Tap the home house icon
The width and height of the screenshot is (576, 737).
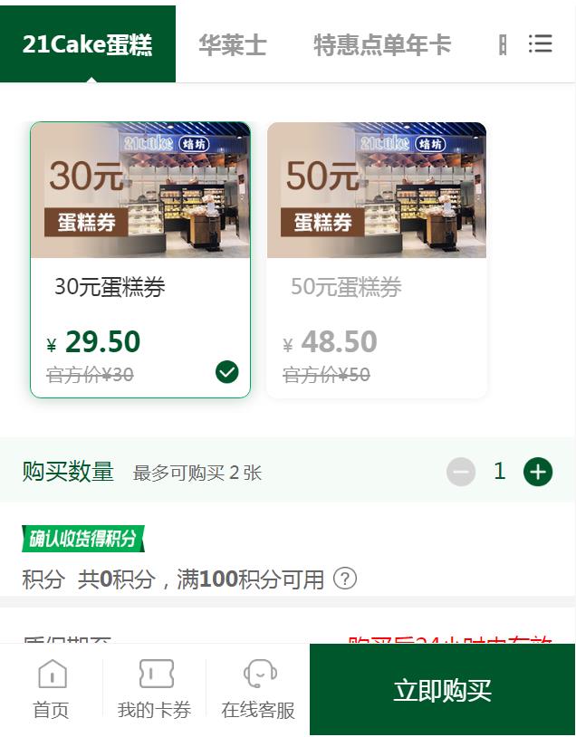(x=53, y=673)
